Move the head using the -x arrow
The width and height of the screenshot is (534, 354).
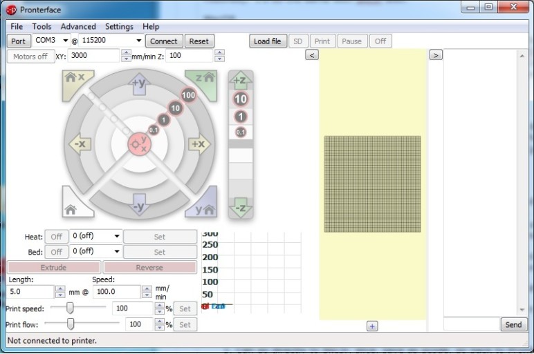(x=80, y=144)
